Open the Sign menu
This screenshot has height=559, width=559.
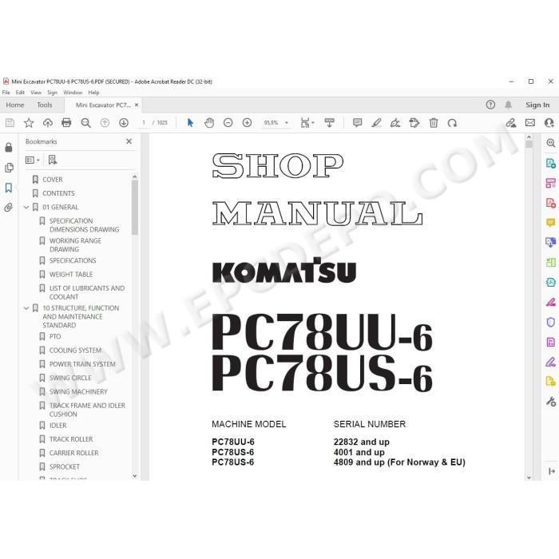pos(52,93)
